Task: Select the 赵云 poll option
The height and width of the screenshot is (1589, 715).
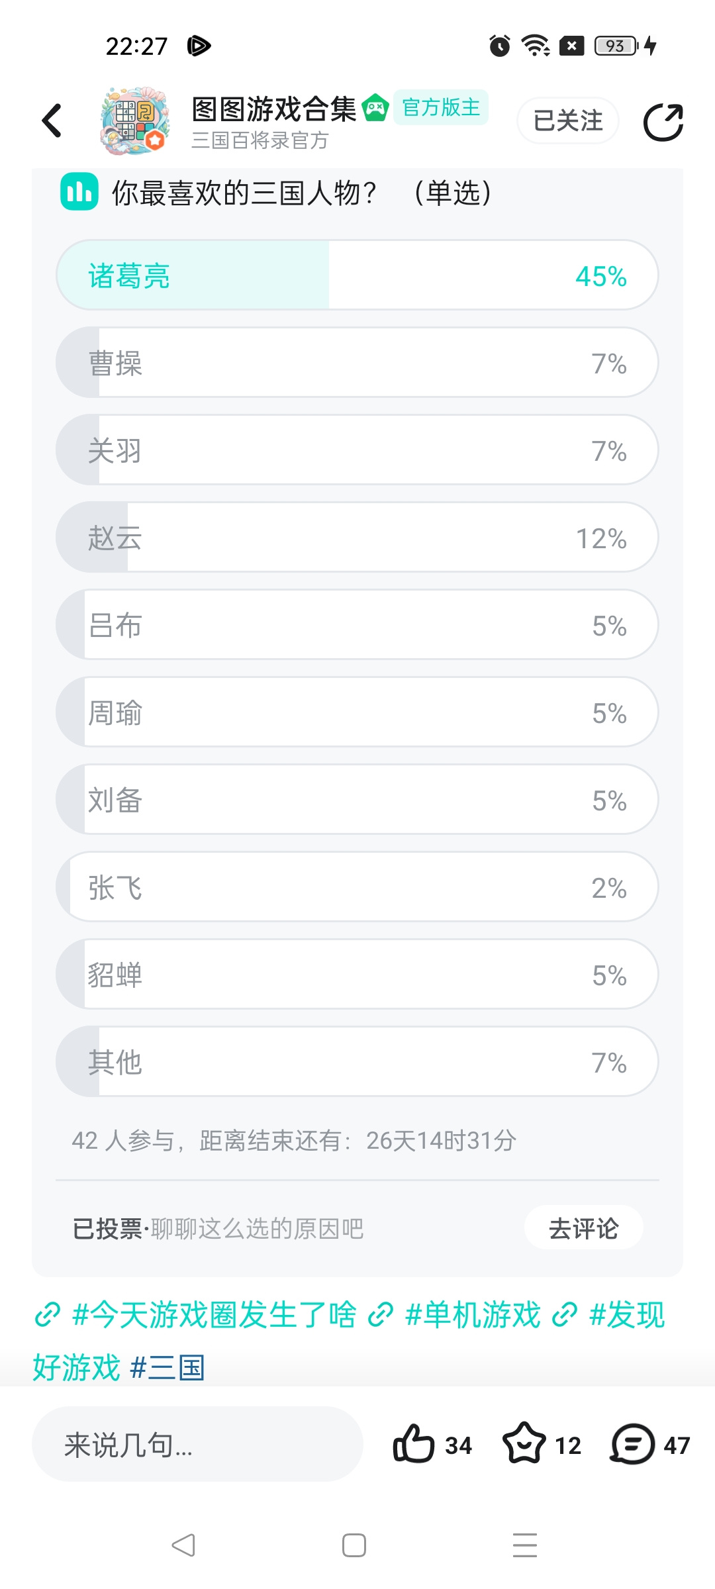Action: coord(358,538)
